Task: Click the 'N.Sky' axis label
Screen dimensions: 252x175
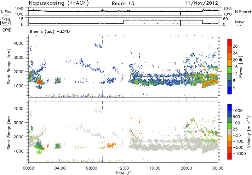Action: click(x=6, y=12)
